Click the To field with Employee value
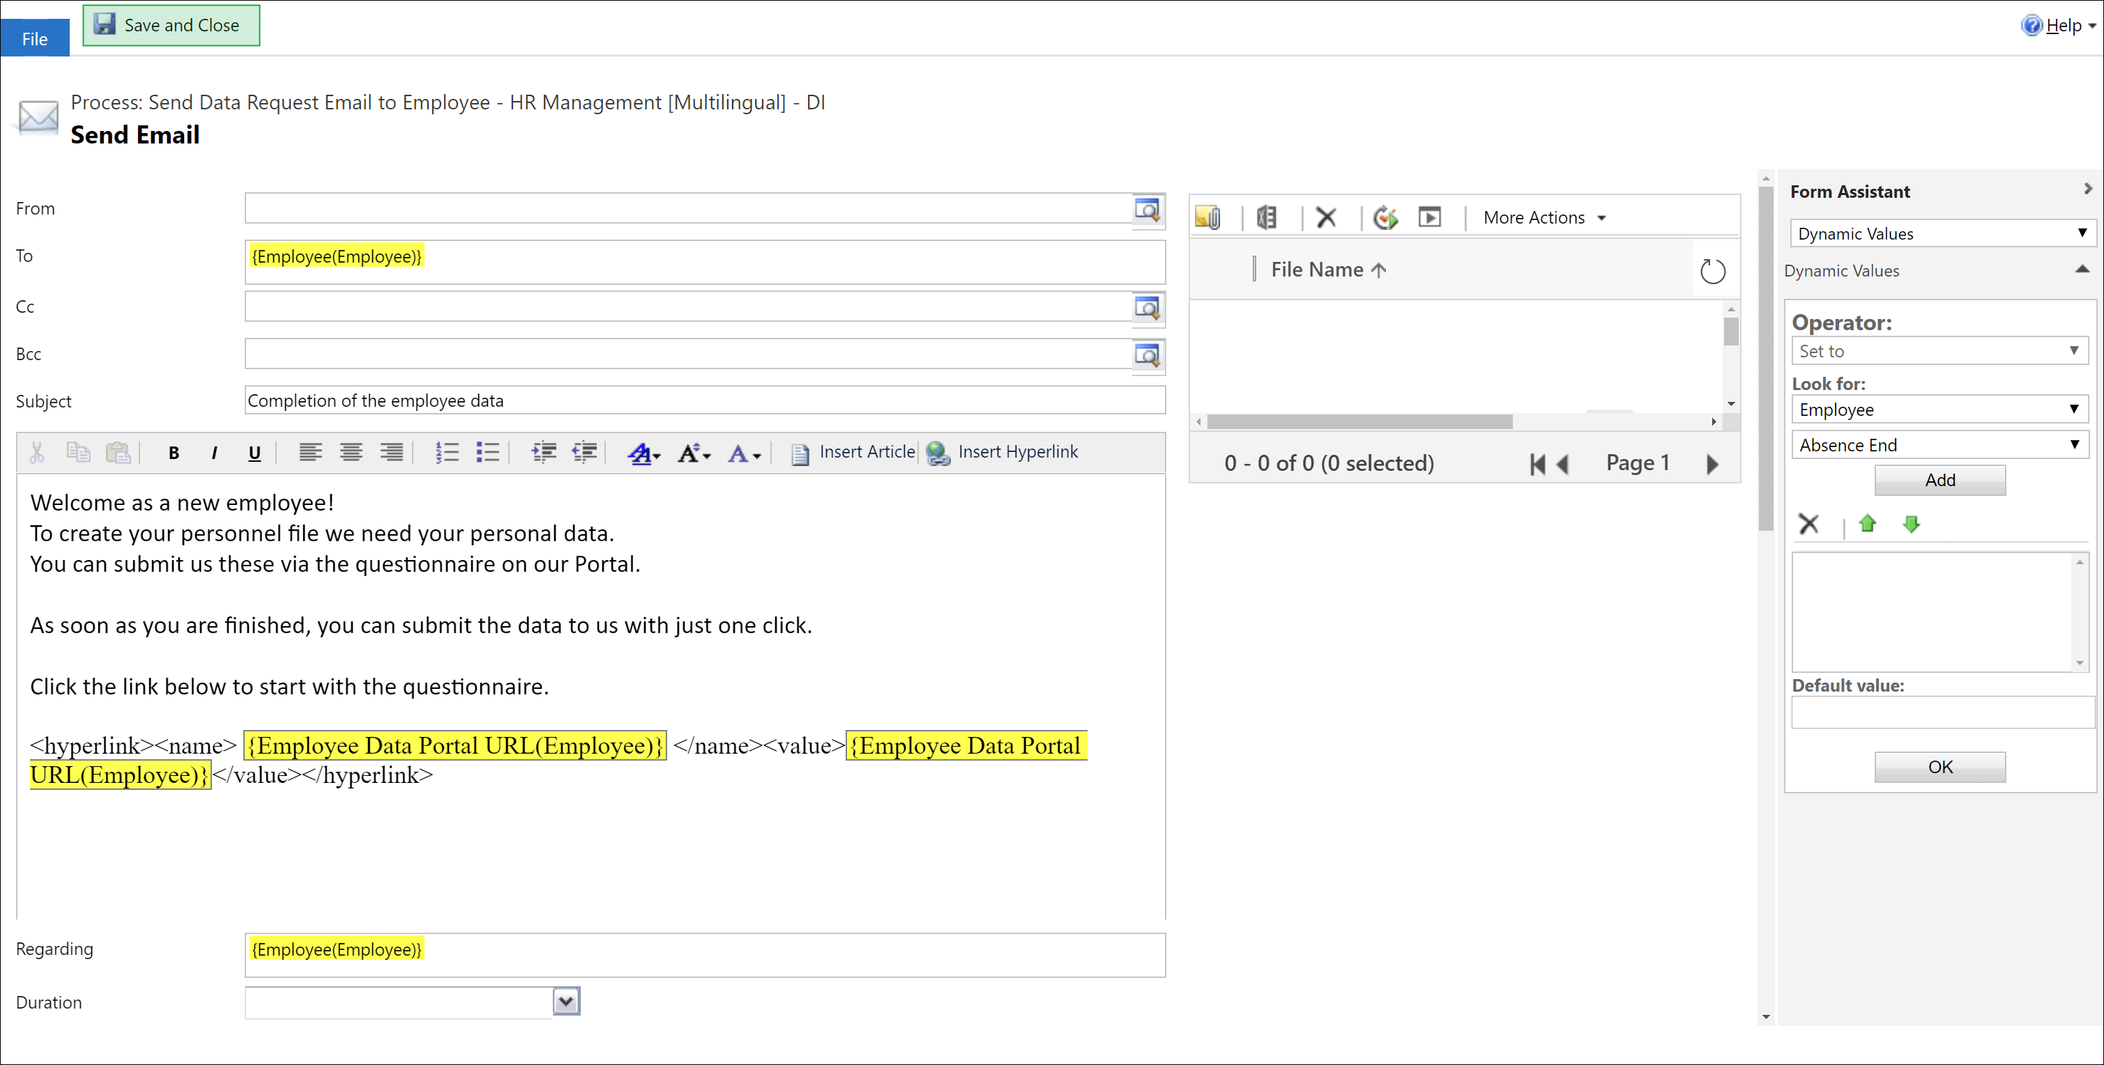2104x1065 pixels. tap(705, 262)
